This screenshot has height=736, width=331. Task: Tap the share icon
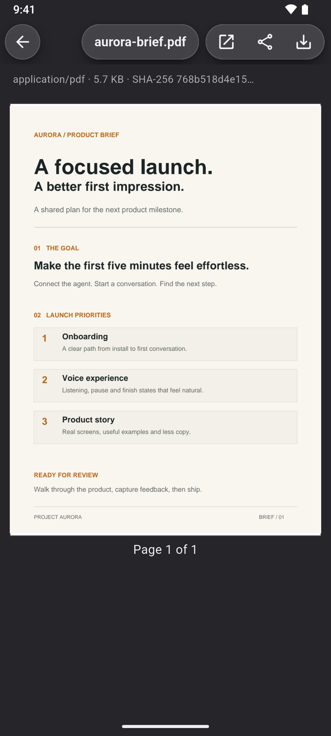[x=265, y=42]
